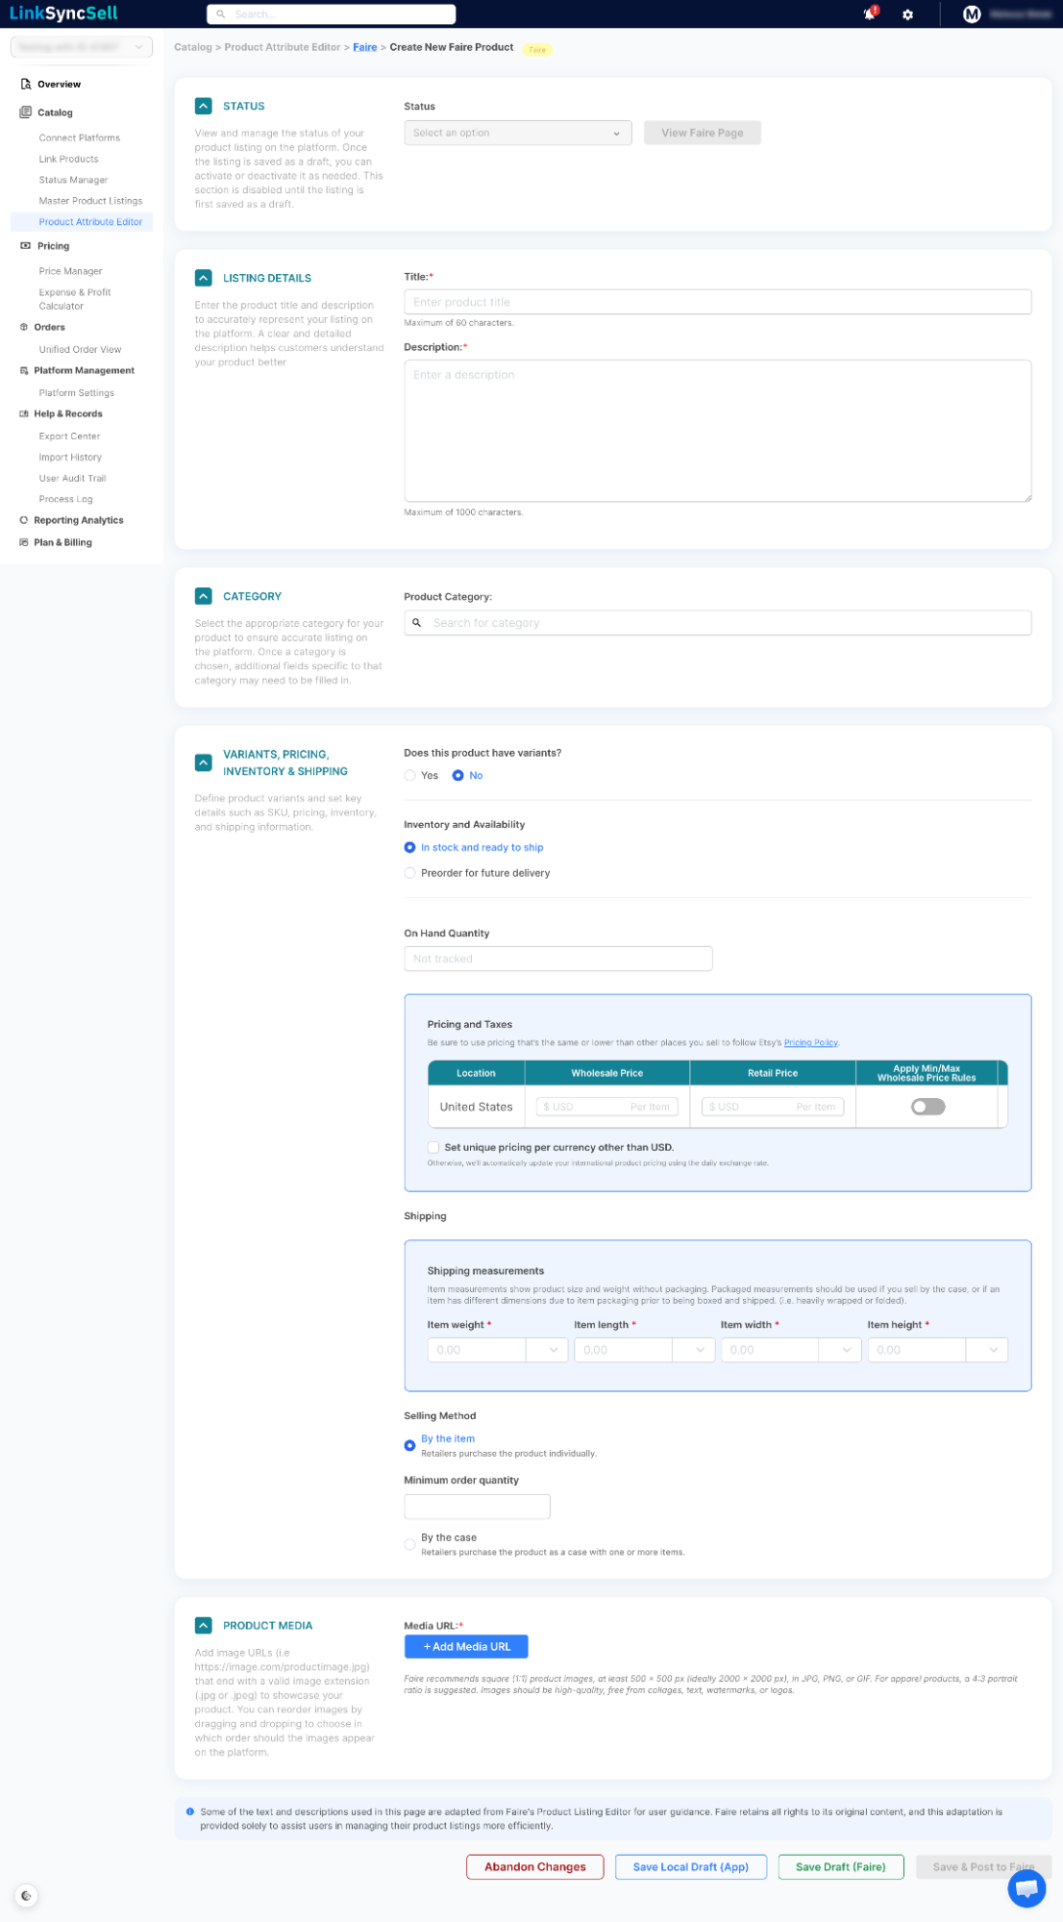Click Save Draft (Faire) button

point(841,1867)
